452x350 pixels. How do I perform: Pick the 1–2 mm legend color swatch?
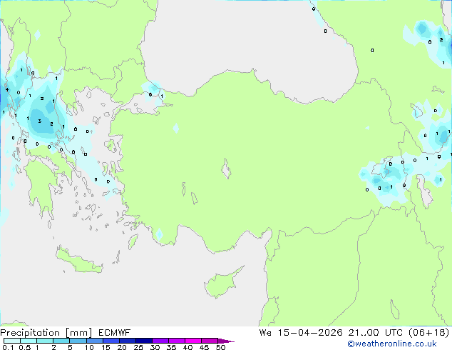click(x=45, y=341)
